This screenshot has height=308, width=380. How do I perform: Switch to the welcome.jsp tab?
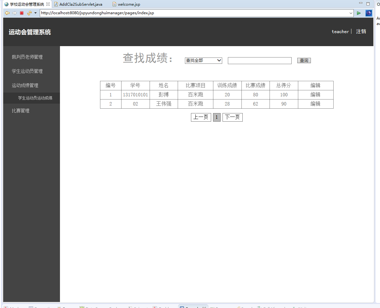click(126, 4)
